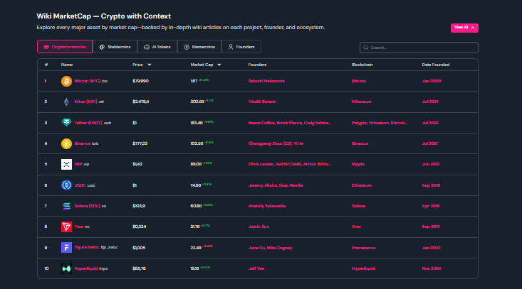Click the Tether USDT logo icon
This screenshot has width=522, height=289.
tap(66, 122)
